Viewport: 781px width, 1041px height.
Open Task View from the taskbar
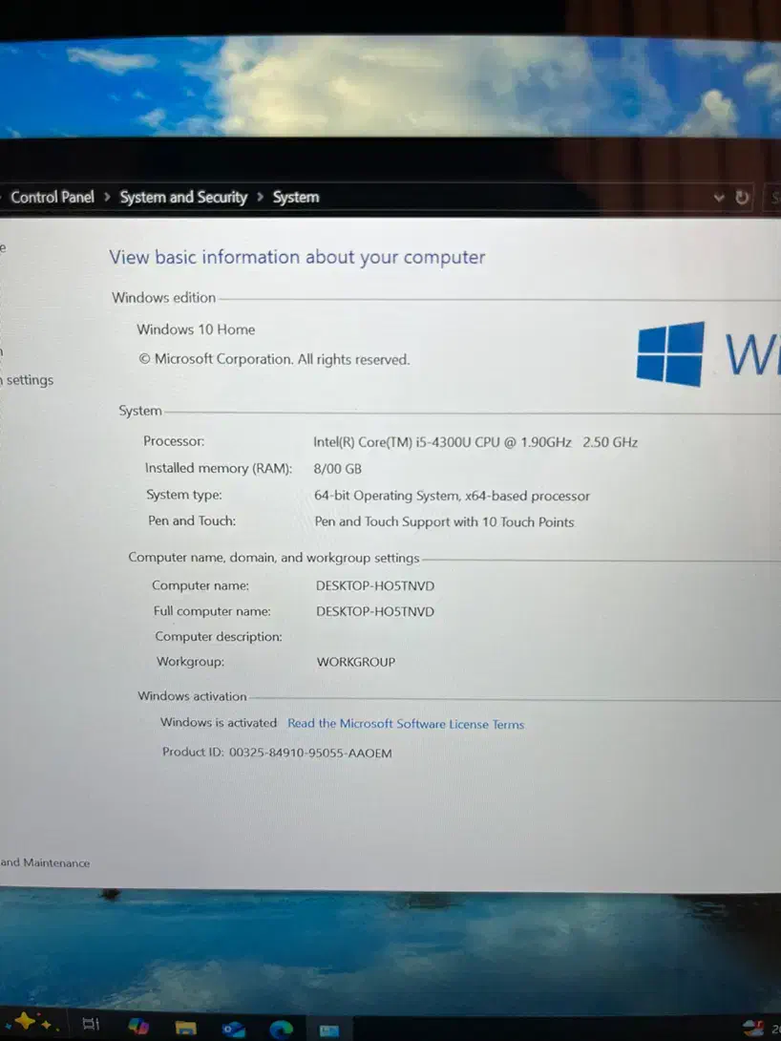pyautogui.click(x=91, y=1023)
